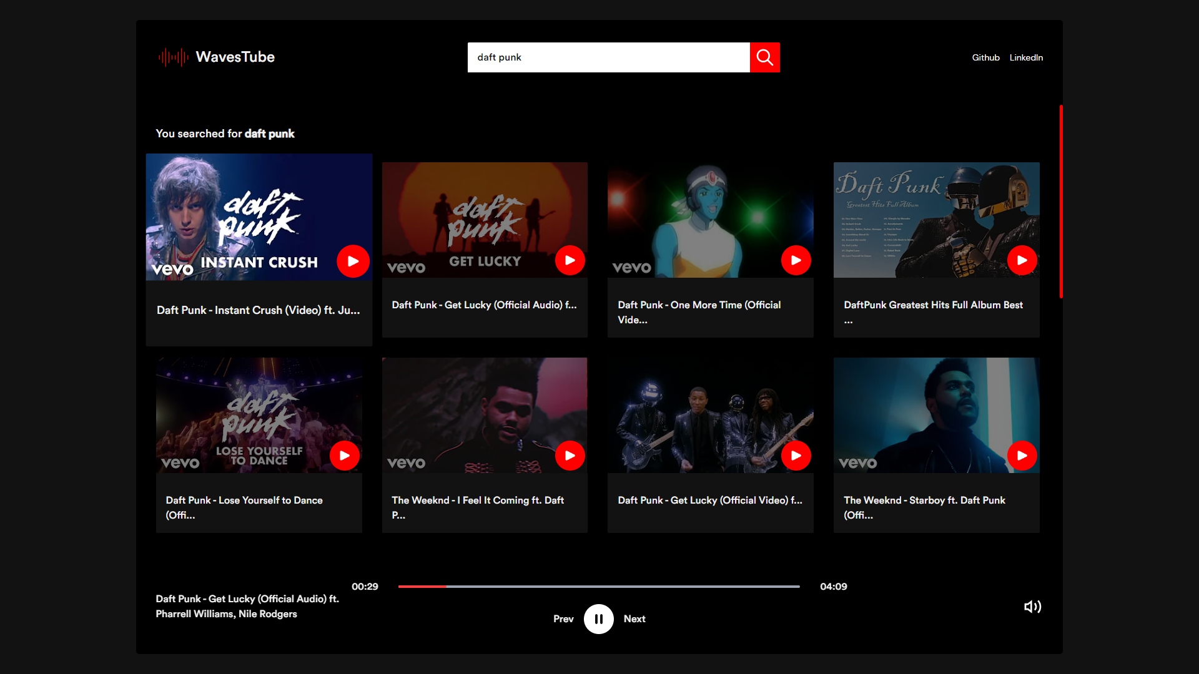Pause the currently playing track
1199x674 pixels.
598,619
